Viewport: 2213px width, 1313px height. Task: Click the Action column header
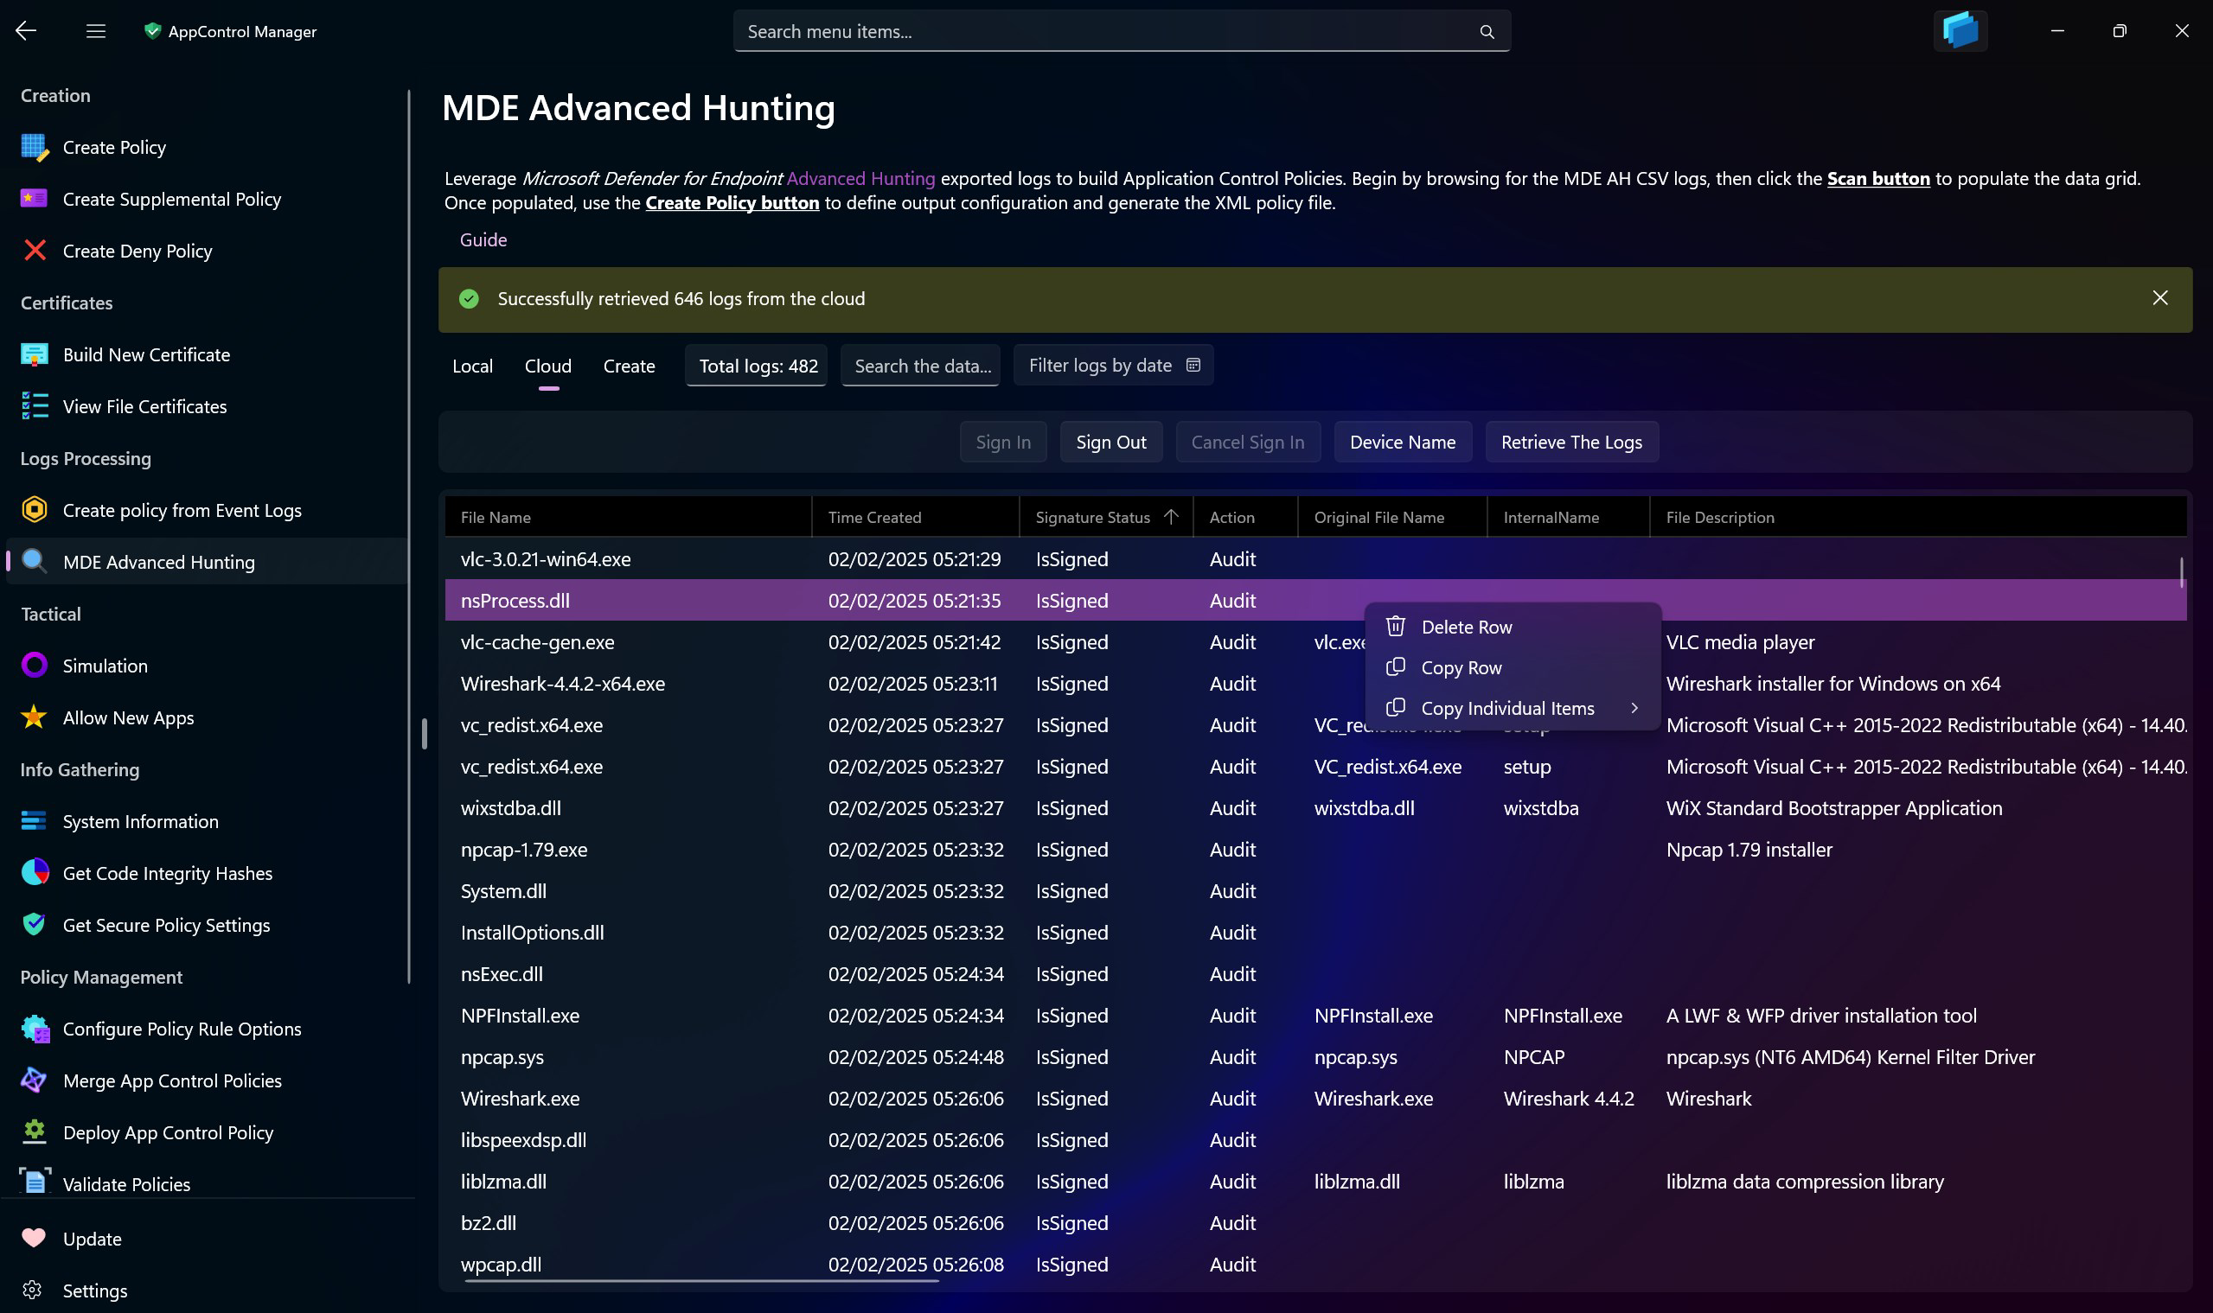1245,517
